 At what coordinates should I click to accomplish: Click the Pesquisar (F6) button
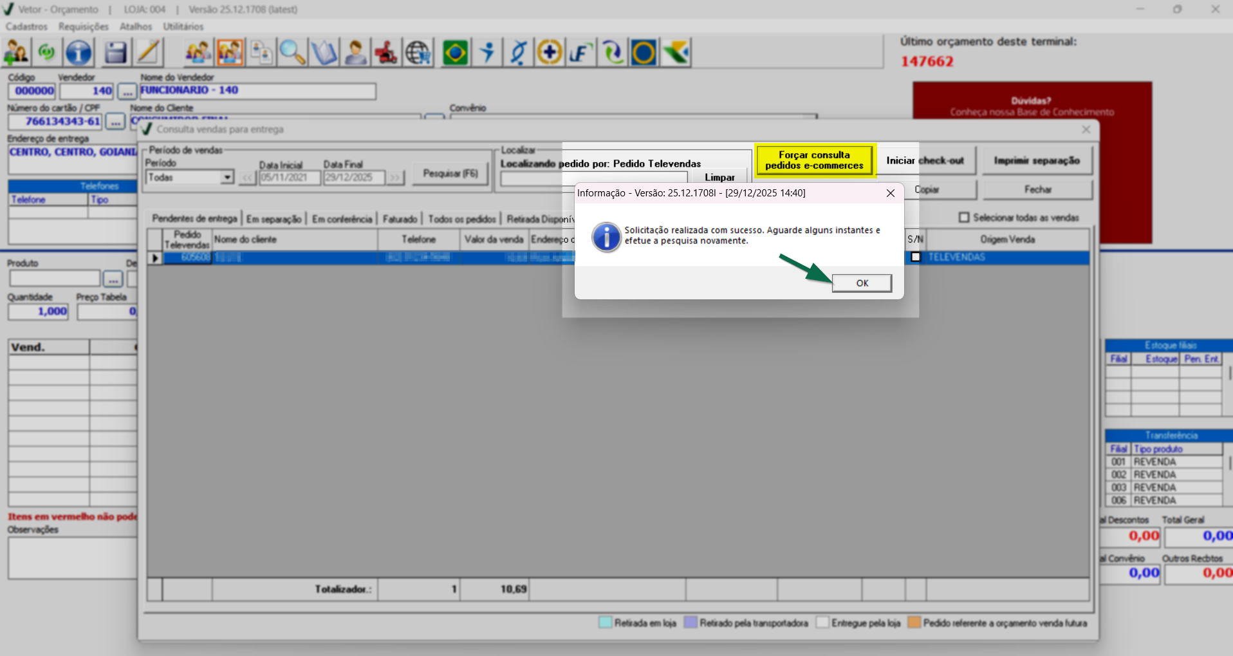tap(450, 174)
